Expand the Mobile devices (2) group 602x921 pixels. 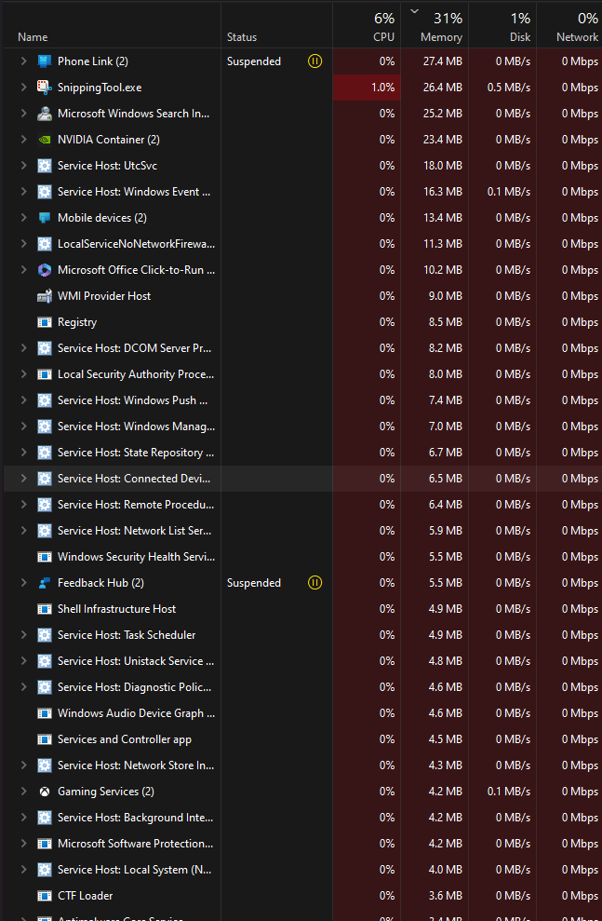point(23,218)
